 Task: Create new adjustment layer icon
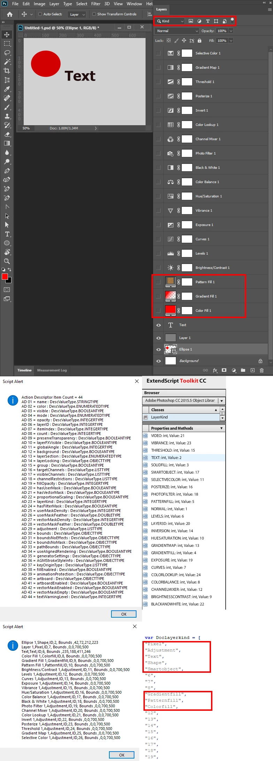tap(234, 370)
